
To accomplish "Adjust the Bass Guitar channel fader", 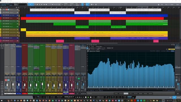I will pyautogui.click(x=19, y=85).
